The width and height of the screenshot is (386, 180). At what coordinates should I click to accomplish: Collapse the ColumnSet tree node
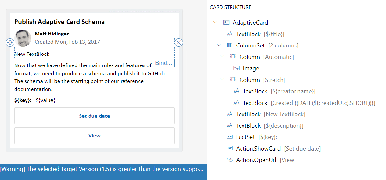pos(219,45)
